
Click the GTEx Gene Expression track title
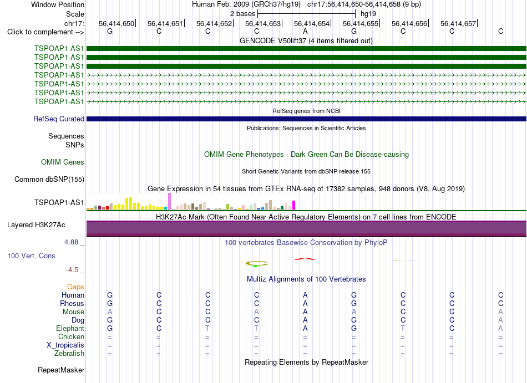(306, 188)
